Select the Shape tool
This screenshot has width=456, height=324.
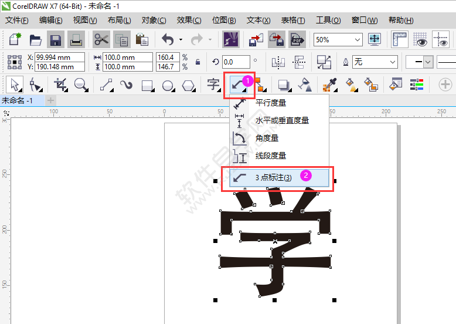(36, 85)
